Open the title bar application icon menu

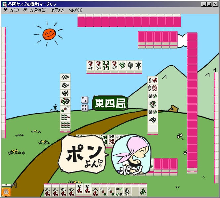4,4
